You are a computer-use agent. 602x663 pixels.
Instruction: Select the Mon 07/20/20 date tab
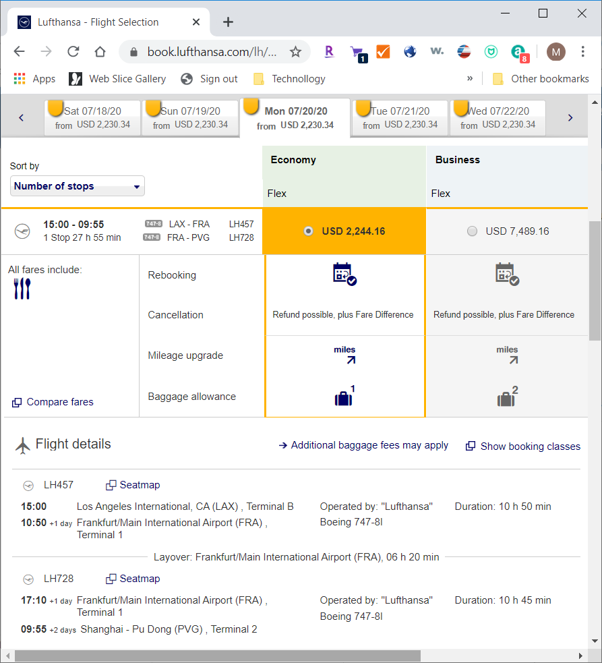click(295, 117)
